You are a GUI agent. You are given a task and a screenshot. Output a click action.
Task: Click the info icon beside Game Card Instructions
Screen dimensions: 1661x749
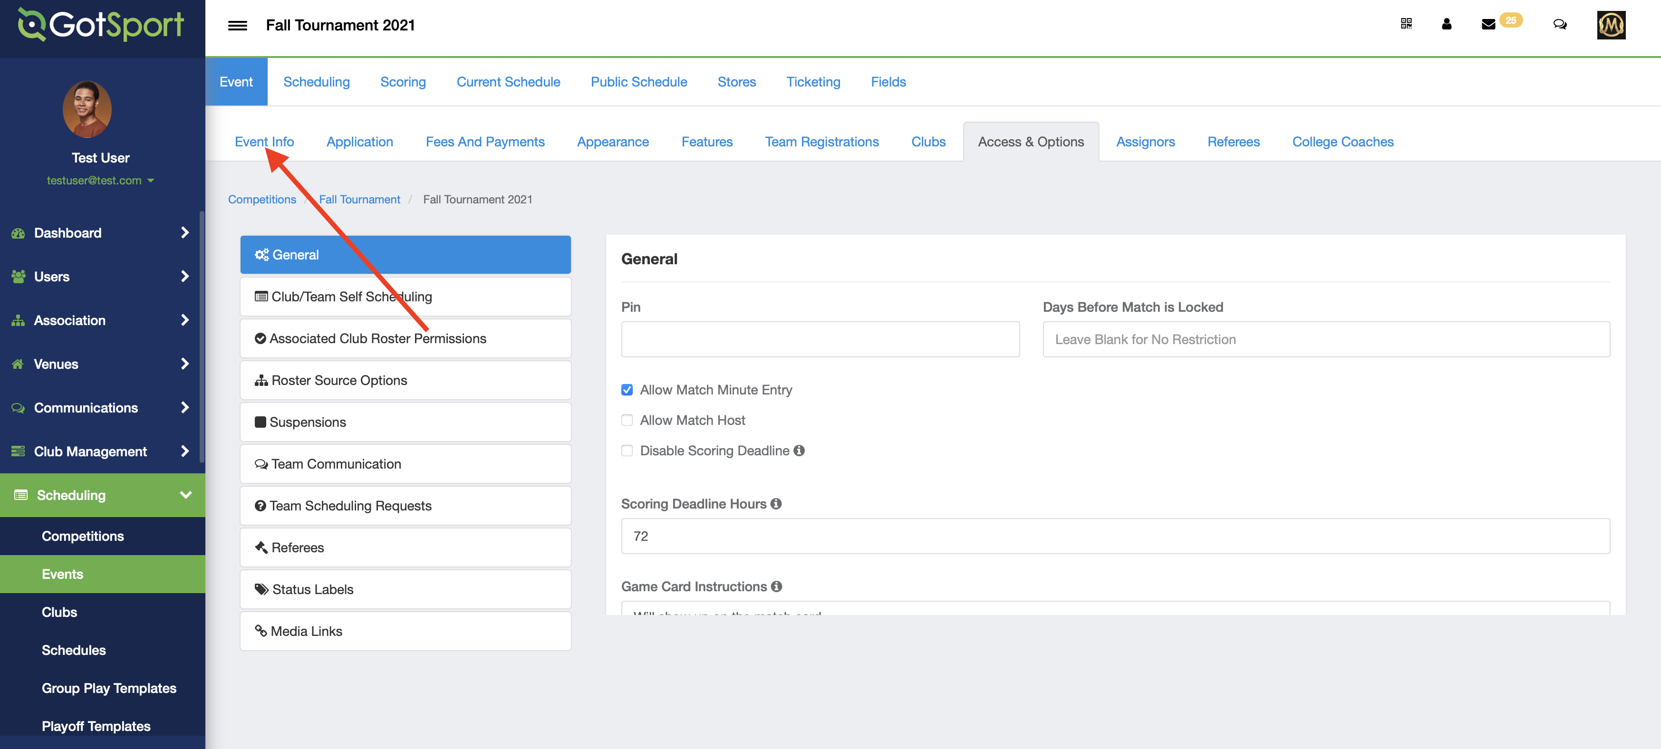click(x=776, y=586)
